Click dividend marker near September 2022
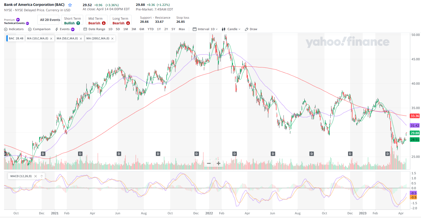Screen dimensions: 421x218 [x=311, y=154]
